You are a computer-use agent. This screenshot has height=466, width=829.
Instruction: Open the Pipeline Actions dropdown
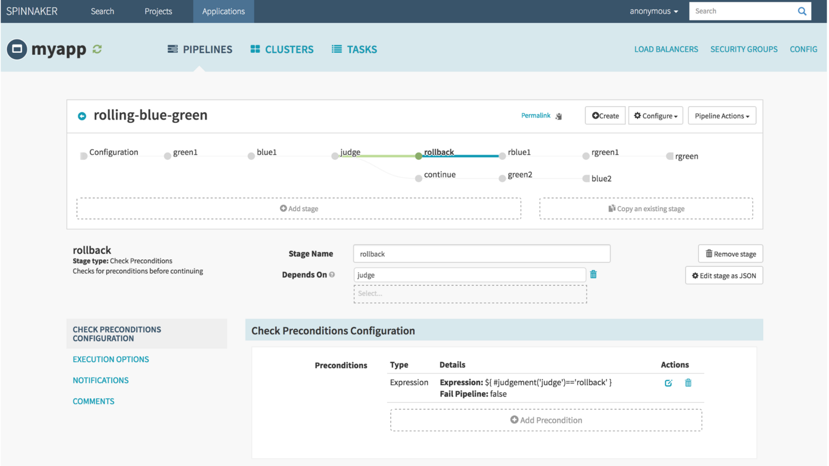722,115
